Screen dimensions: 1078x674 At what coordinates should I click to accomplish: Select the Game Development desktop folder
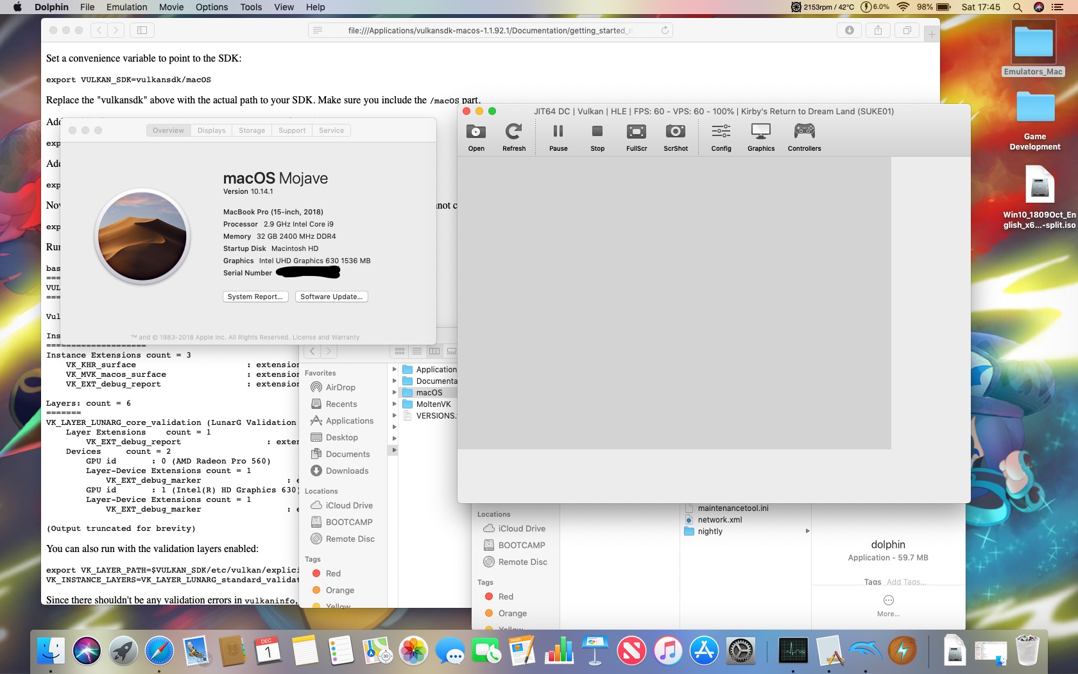point(1035,121)
